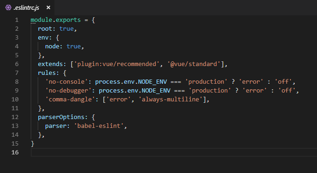Image resolution: width=317 pixels, height=173 pixels.
Task: Click the 'comma-dangle' rule name
Action: (x=70, y=100)
